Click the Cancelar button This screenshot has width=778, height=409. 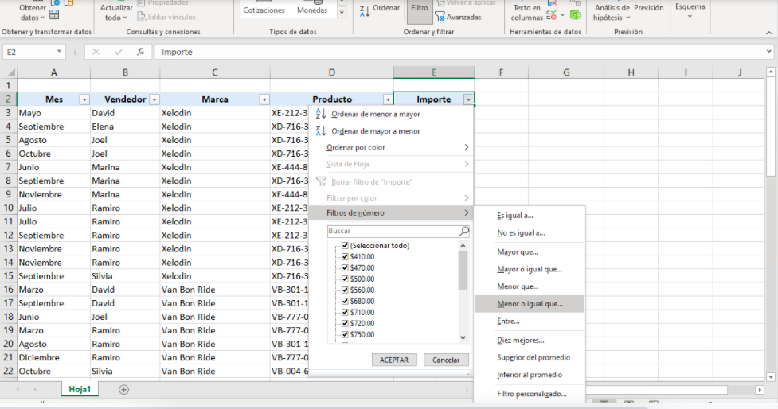pyautogui.click(x=446, y=360)
